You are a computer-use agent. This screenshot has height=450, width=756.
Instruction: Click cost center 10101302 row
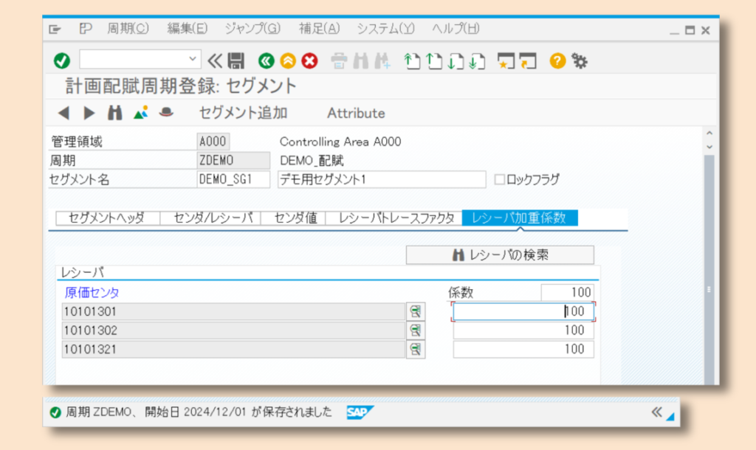pos(233,330)
